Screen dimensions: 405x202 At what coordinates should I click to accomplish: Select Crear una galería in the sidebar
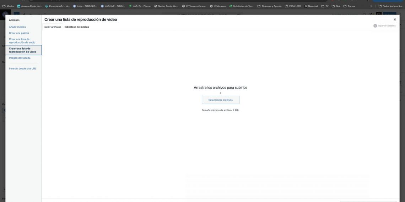19,33
